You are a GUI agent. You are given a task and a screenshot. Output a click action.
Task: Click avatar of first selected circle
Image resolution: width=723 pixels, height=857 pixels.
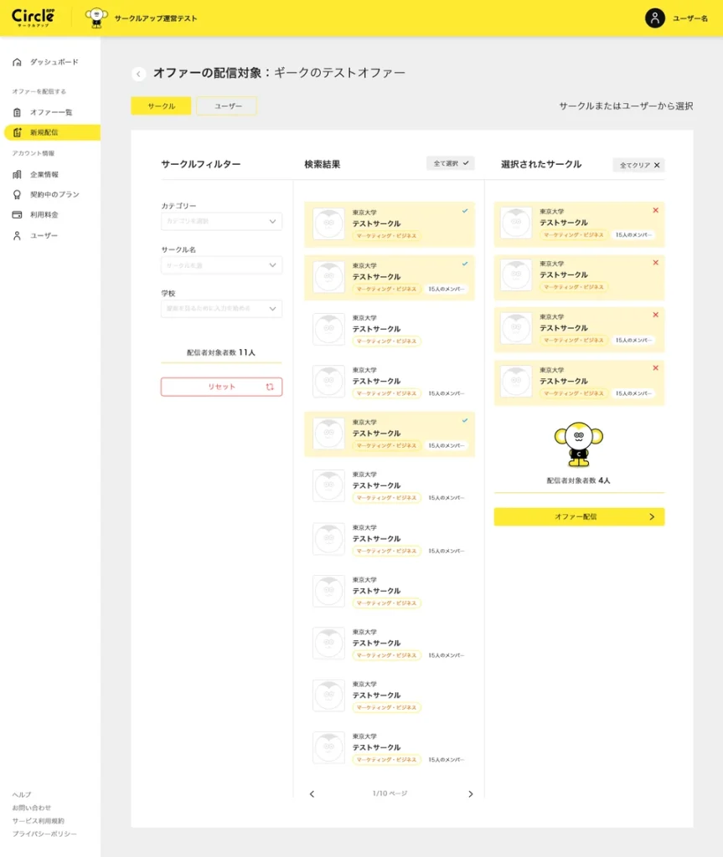click(516, 223)
